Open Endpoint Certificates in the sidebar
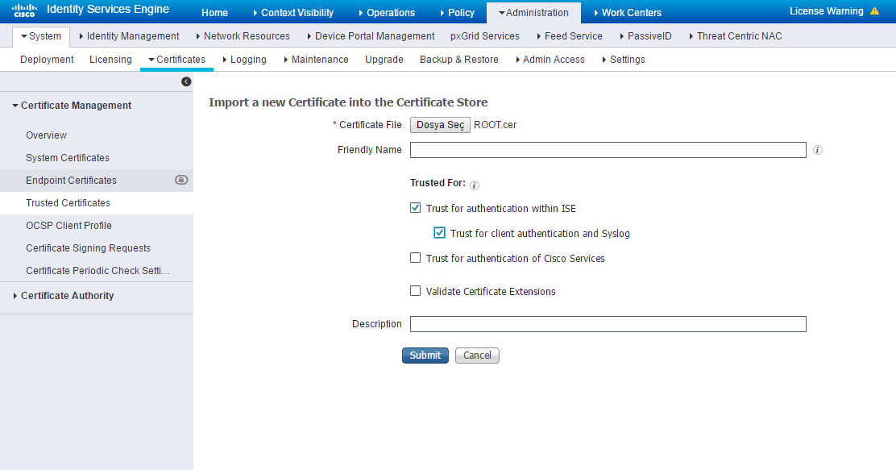Viewport: 896px width, 470px height. [x=72, y=180]
